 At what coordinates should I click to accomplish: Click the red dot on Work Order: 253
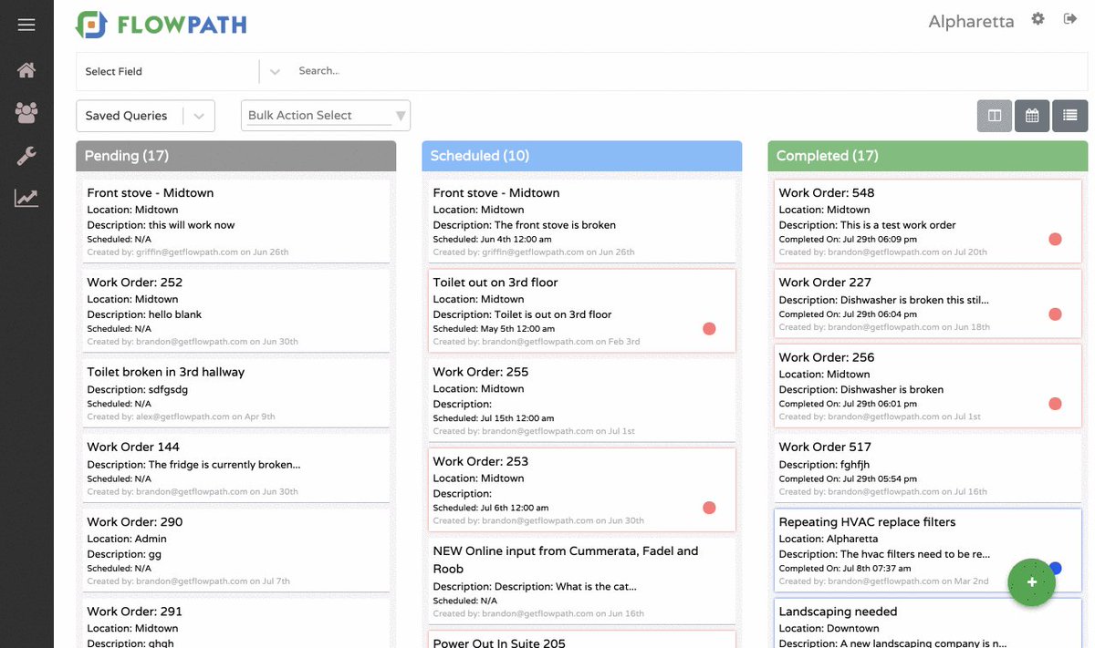coord(709,508)
